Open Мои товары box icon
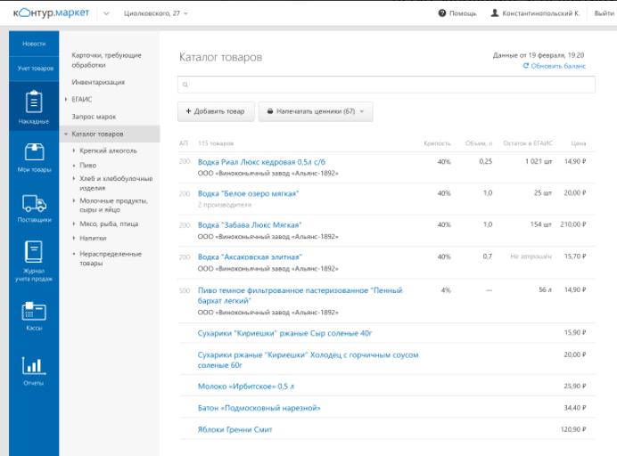This screenshot has height=456, width=617. point(34,152)
